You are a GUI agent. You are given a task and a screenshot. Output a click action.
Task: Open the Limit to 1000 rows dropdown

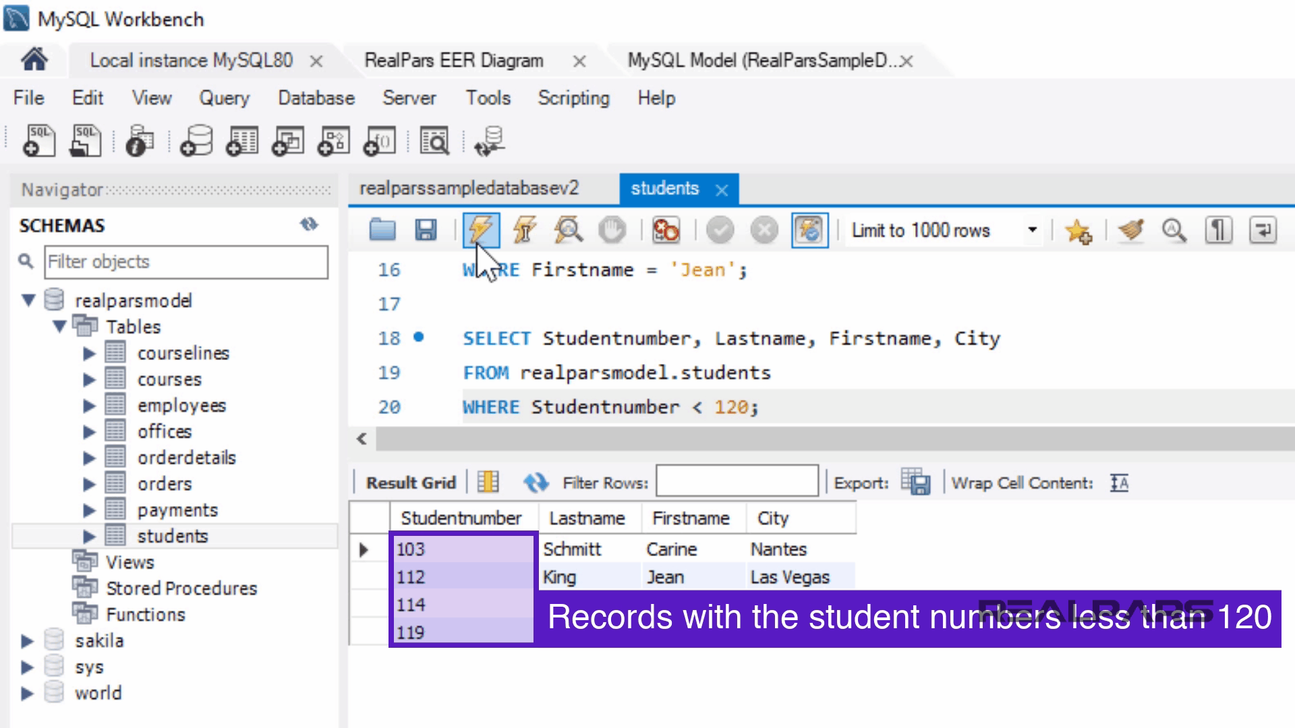(x=1032, y=231)
